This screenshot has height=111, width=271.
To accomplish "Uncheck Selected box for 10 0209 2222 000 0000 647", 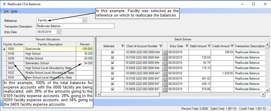I will tap(113, 84).
